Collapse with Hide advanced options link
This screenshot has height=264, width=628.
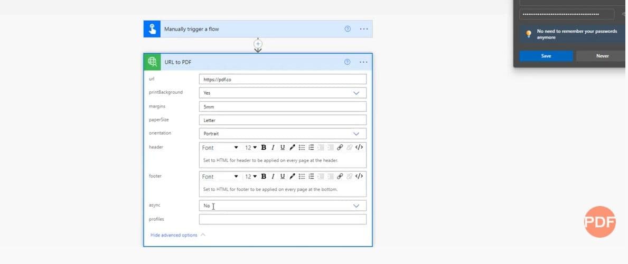174,235
